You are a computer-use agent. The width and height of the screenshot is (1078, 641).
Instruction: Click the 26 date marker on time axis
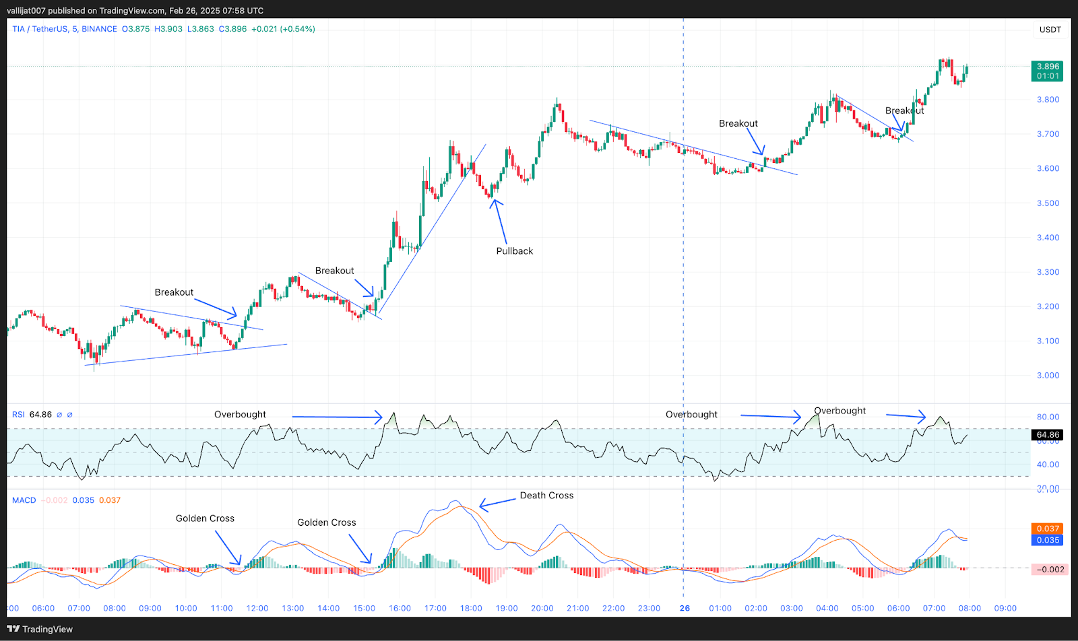point(685,608)
